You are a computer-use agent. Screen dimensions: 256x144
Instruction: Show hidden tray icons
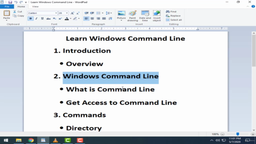click(x=212, y=140)
